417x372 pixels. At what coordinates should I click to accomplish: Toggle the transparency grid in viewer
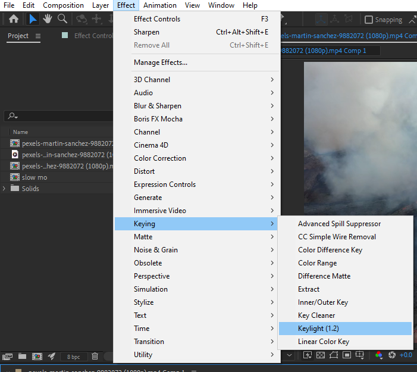point(321,355)
